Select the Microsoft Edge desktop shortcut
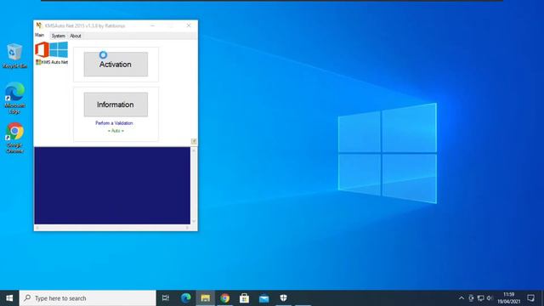 click(14, 99)
